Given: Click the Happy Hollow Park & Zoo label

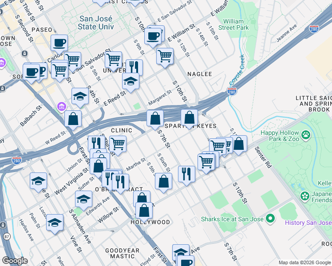Looking at the screenshot, I should [280, 136].
